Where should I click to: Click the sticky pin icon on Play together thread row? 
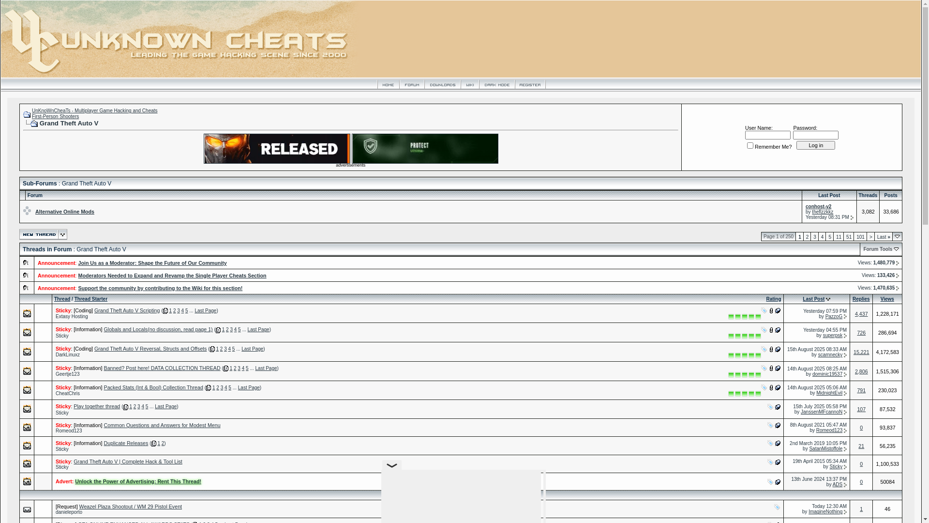tap(778, 407)
